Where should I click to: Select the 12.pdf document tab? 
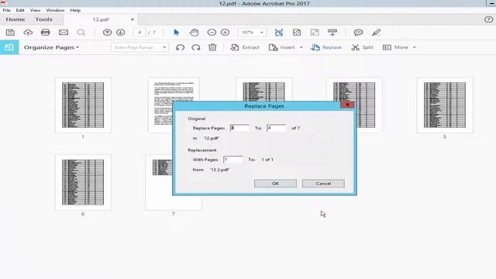tap(101, 19)
